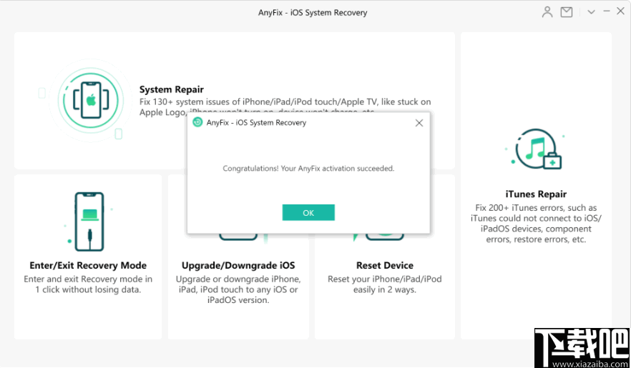Click the System Repair description text
631x368 pixels.
(285, 107)
